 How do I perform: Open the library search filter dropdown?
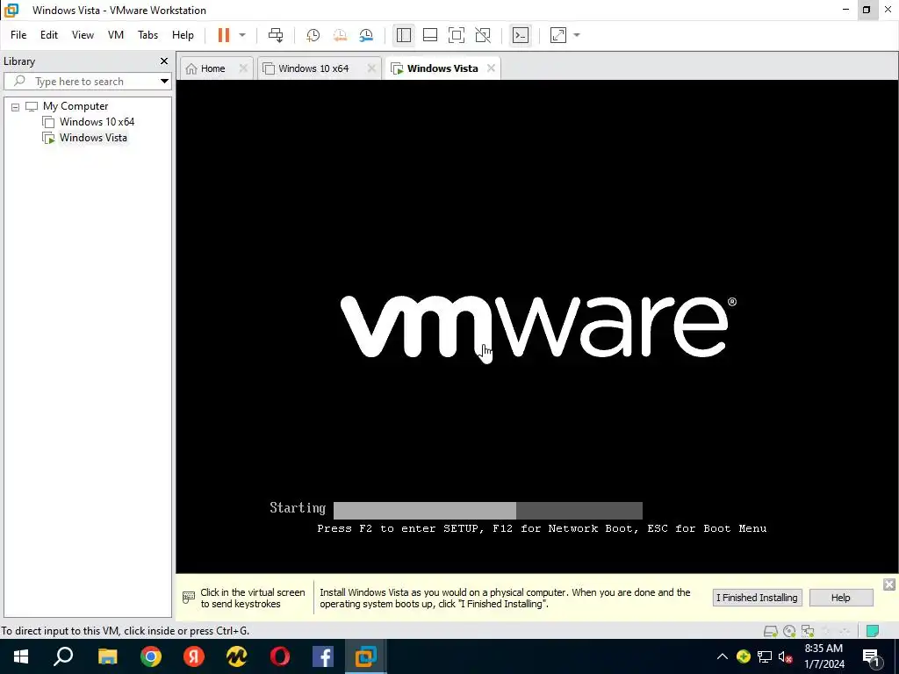pyautogui.click(x=164, y=82)
